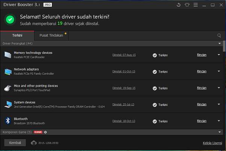The image size is (226, 151).
Task: Click install date Diinstal: 07-Aug-15
Action: [124, 55]
